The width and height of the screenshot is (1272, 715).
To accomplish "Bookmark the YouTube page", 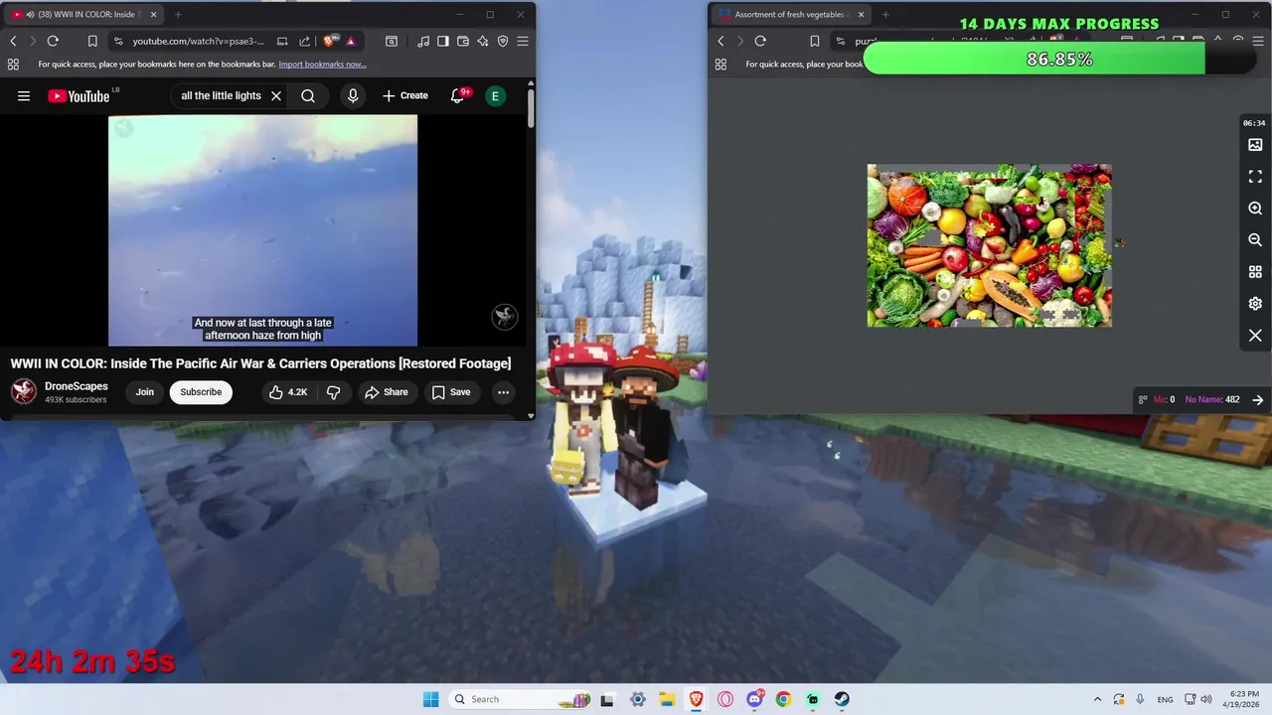I will (92, 41).
